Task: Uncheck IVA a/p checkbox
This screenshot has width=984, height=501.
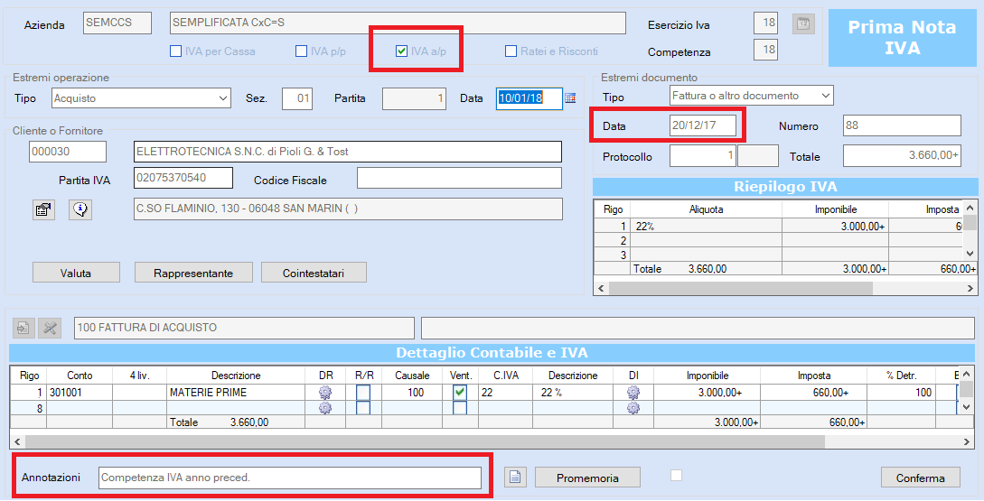Action: click(401, 51)
